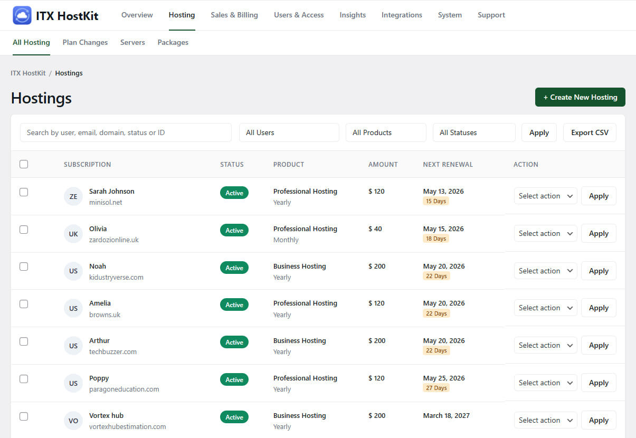Click the US avatar beside Poppy
Viewport: 636px width, 438px height.
point(73,383)
